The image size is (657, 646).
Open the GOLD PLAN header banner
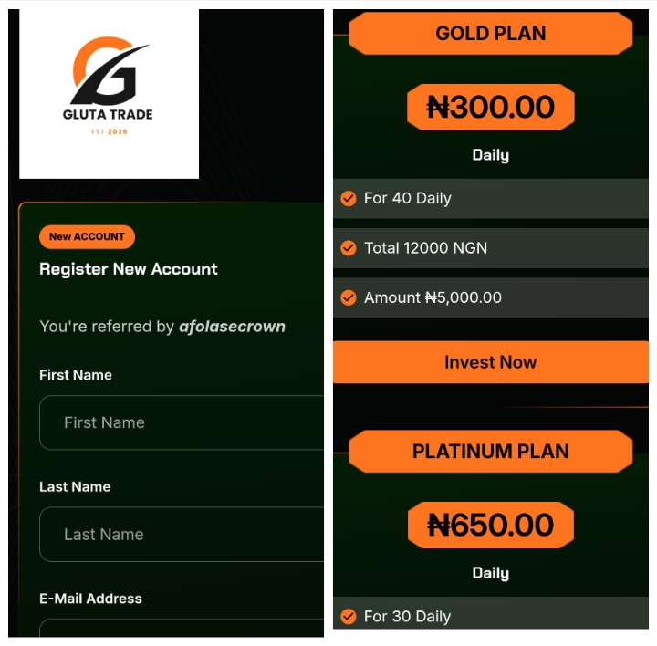(491, 34)
